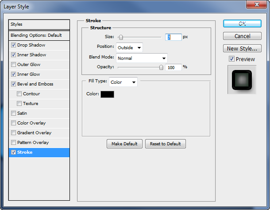
Task: Select Blending Options: Default
Action: tap(39, 35)
